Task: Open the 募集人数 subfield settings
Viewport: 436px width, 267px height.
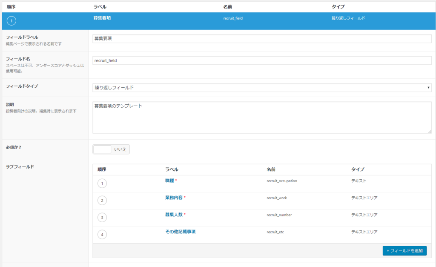Action: point(175,215)
